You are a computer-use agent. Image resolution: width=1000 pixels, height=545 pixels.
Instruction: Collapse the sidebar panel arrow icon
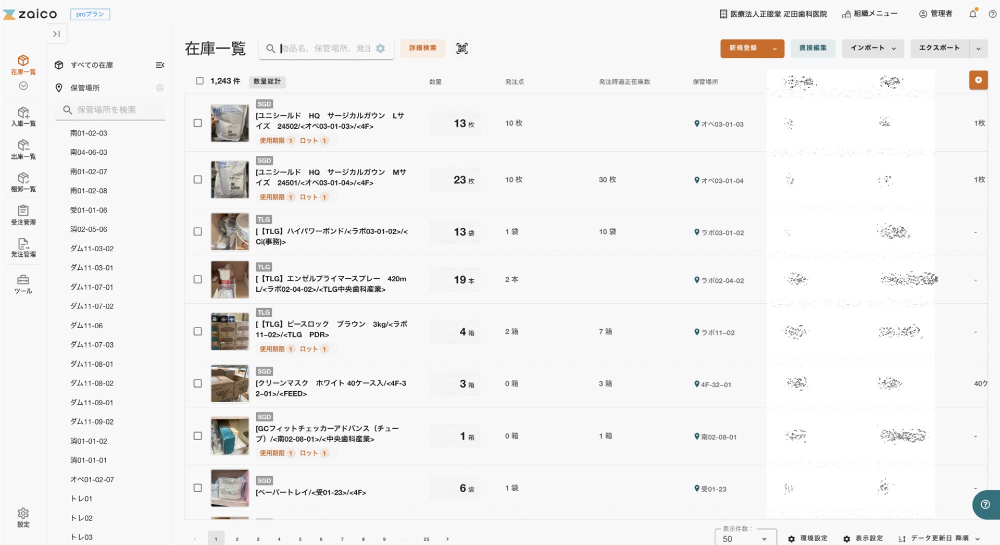[x=56, y=34]
